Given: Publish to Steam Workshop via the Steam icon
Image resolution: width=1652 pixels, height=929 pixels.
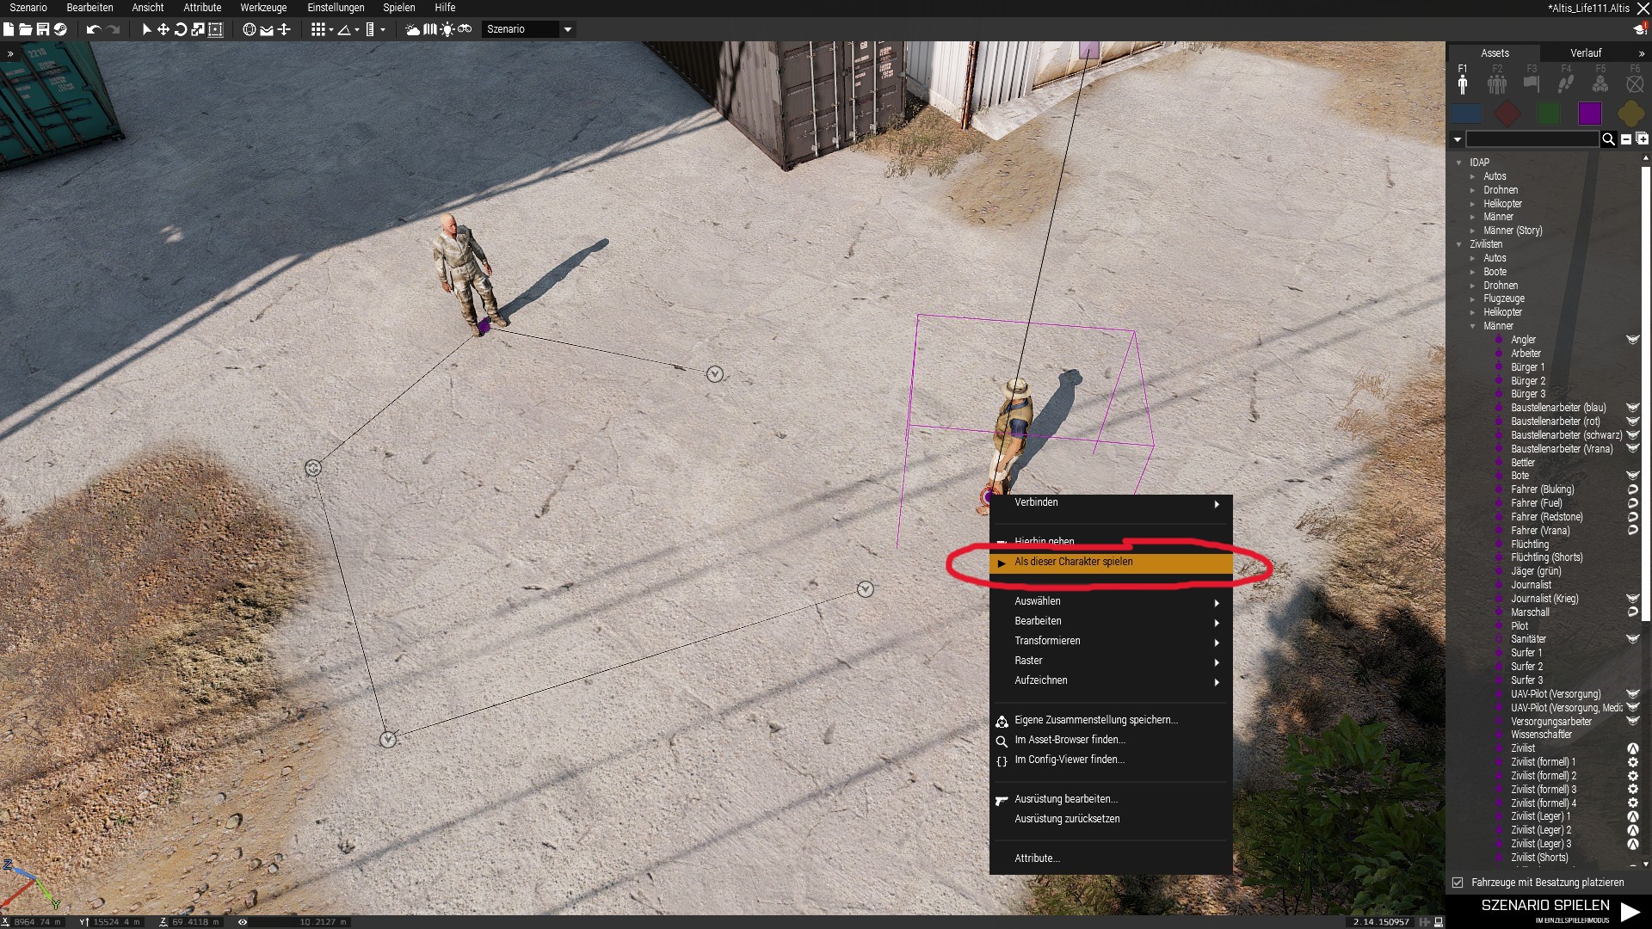Looking at the screenshot, I should click(60, 29).
